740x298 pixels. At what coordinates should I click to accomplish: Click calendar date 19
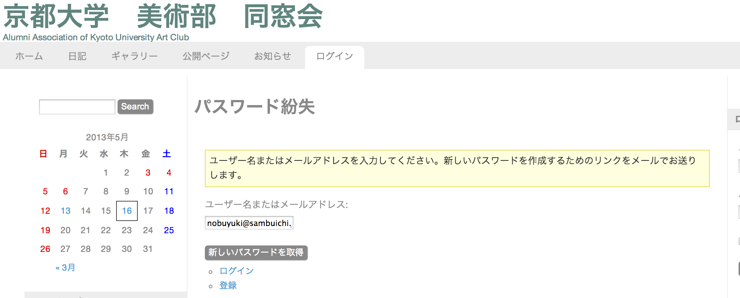(x=45, y=230)
